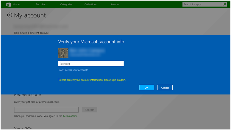Image resolution: width=231 pixels, height=130 pixels.
Task: Focus the Search for apps box
Action: coord(202,4)
